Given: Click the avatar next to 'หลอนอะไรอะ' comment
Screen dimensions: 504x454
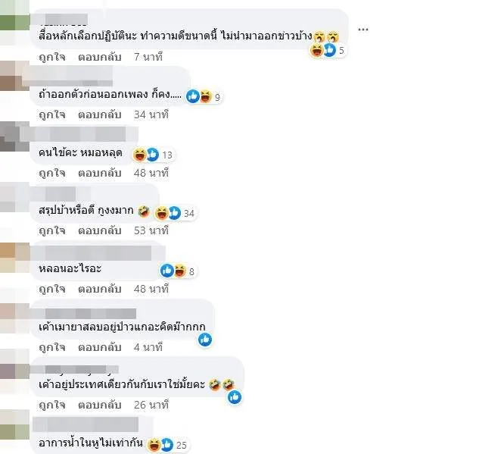Looking at the screenshot, I should point(14,258).
